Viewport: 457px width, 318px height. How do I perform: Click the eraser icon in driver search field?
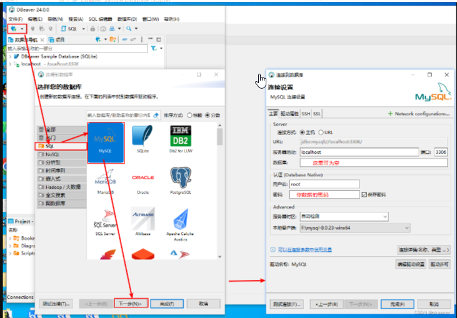click(156, 116)
